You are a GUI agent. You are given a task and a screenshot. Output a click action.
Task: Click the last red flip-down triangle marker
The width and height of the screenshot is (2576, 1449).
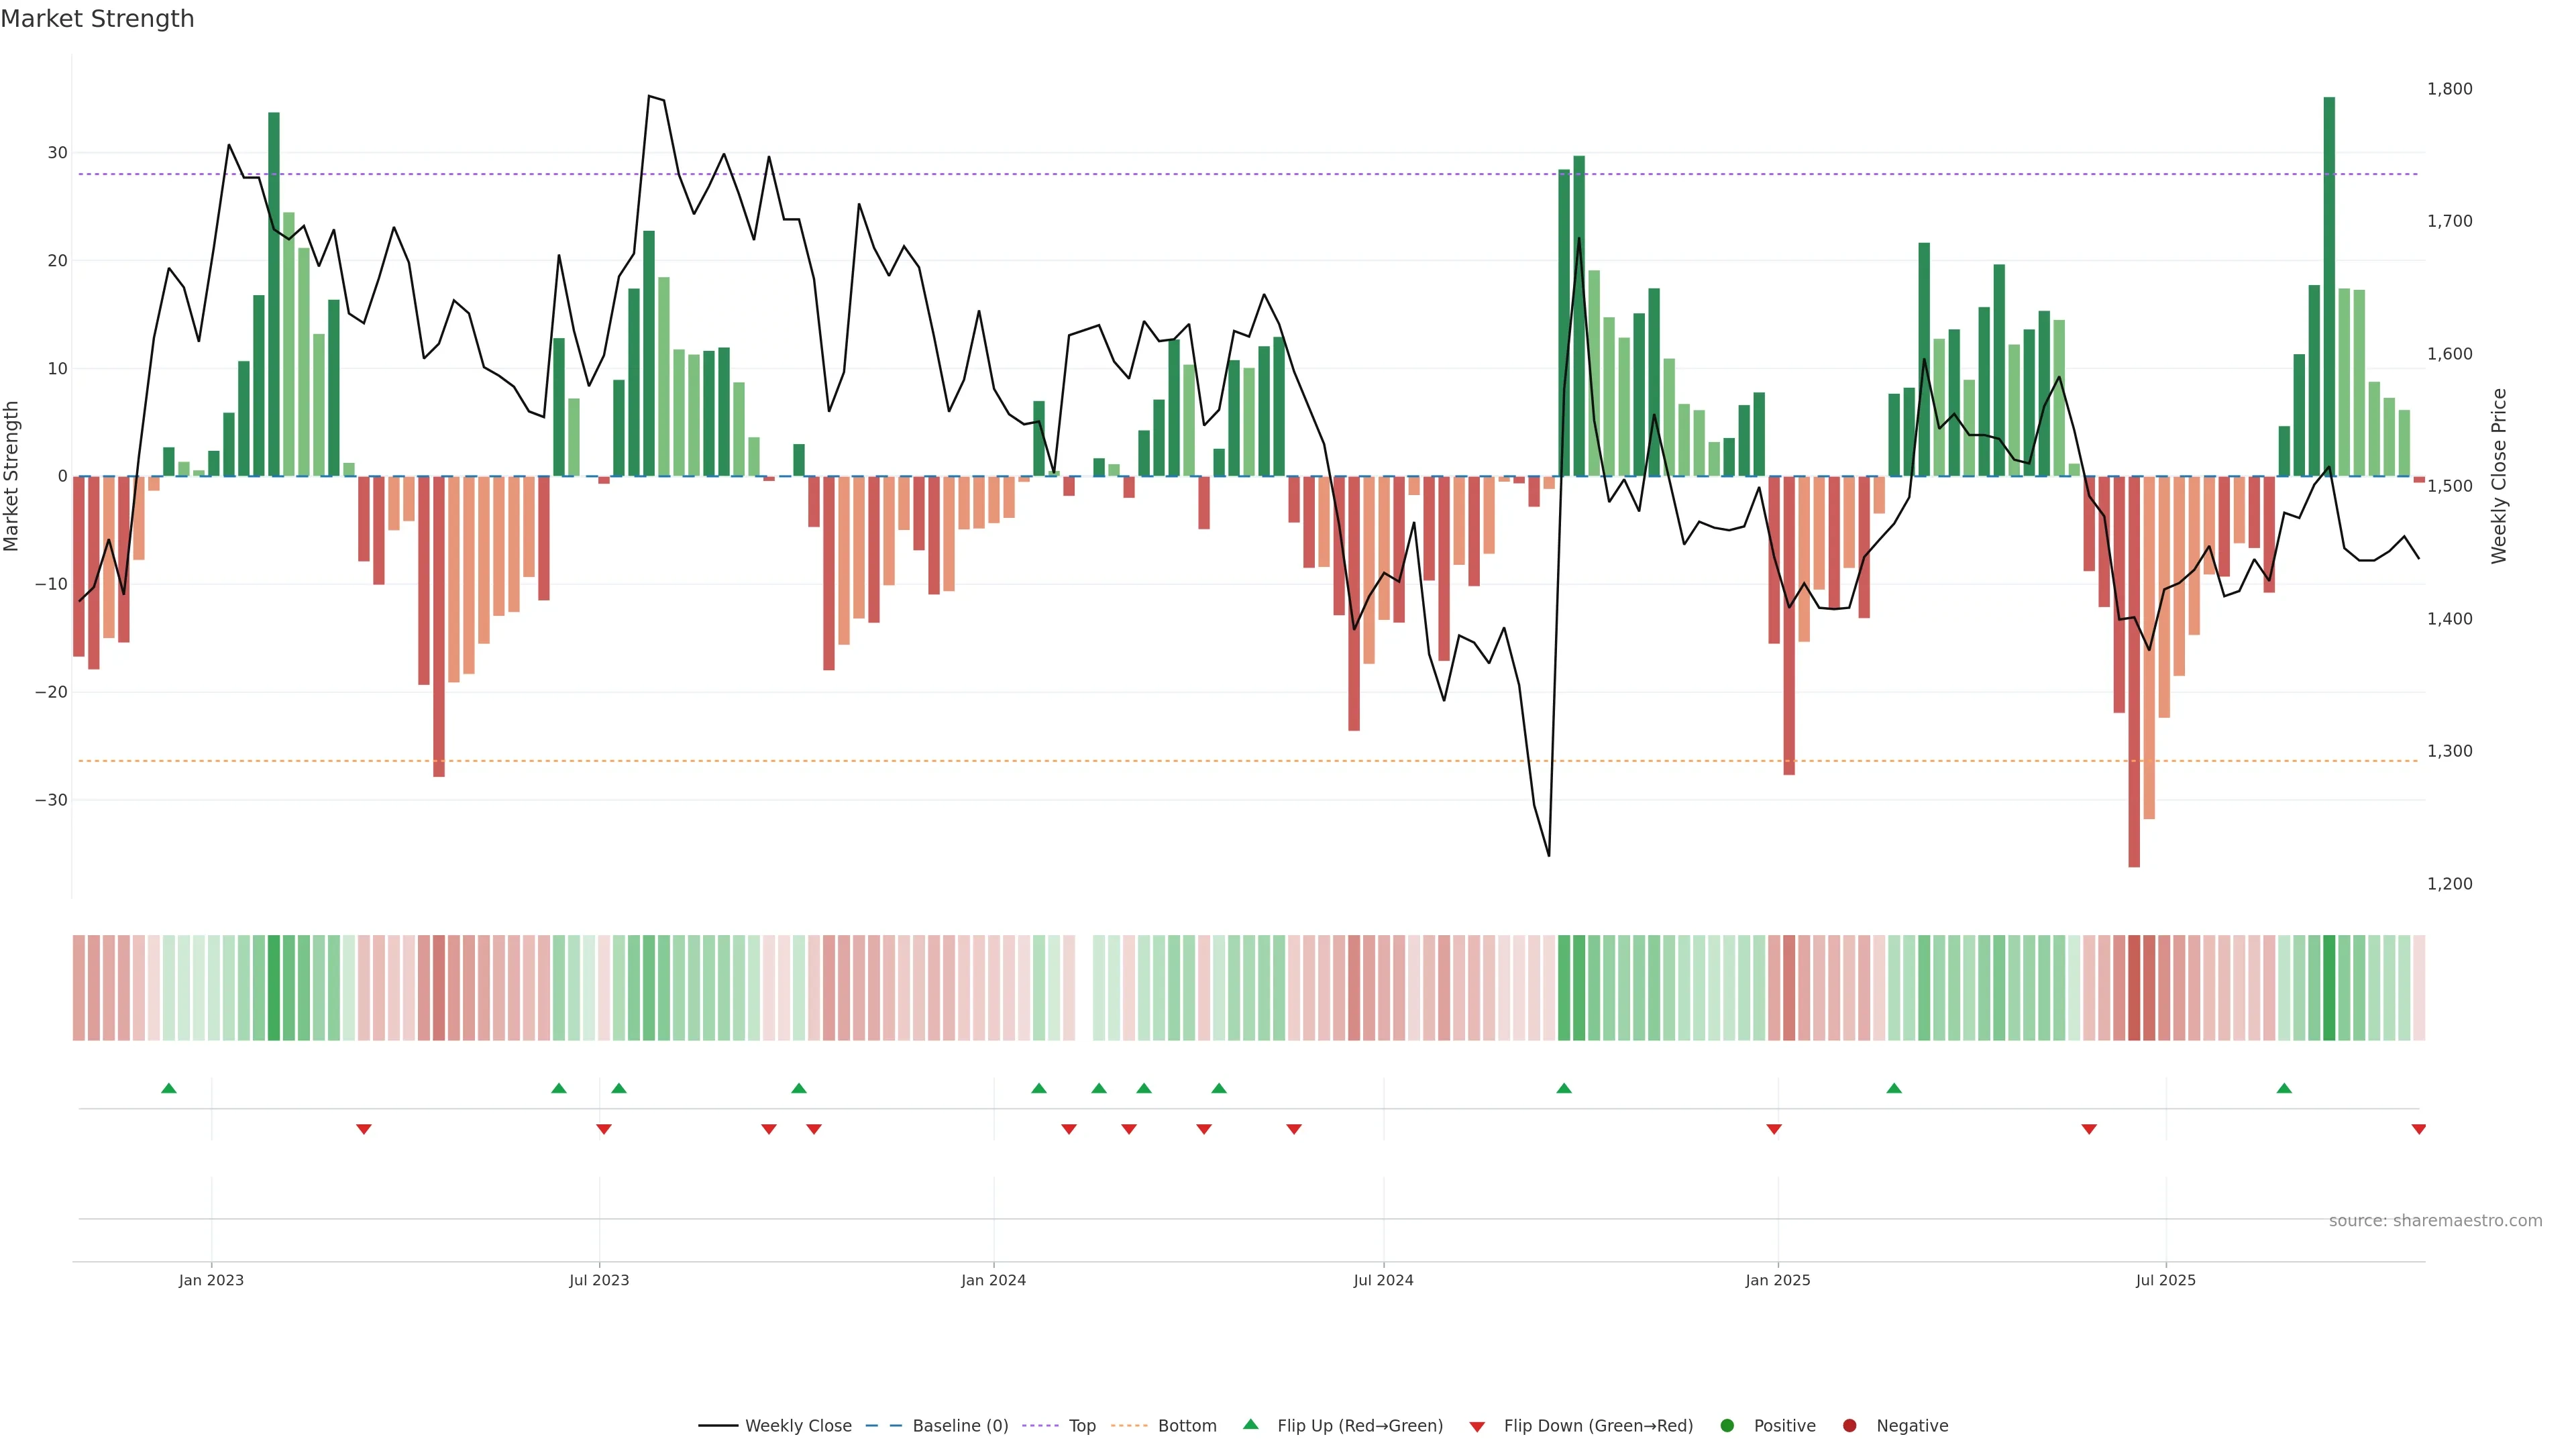(2418, 1129)
